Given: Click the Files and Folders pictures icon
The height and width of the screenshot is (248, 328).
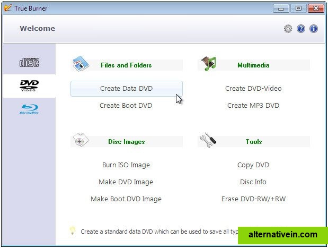Looking at the screenshot, I should tap(81, 64).
